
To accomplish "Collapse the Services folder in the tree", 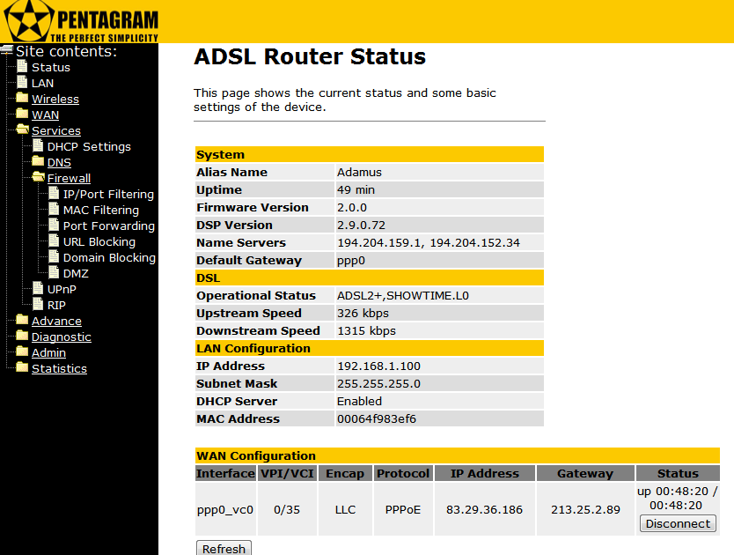I will point(22,130).
